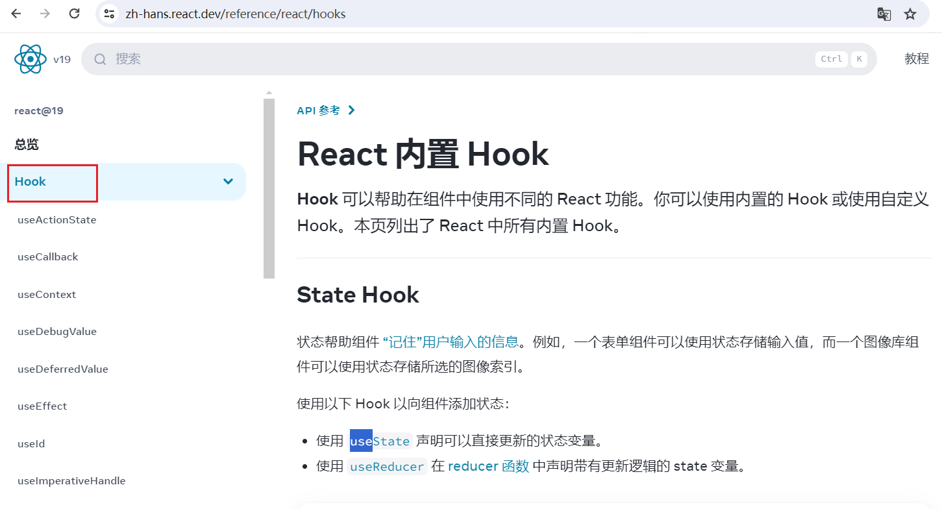942x509 pixels.
Task: Click the sidebar scrollbar thumb
Action: (269, 189)
